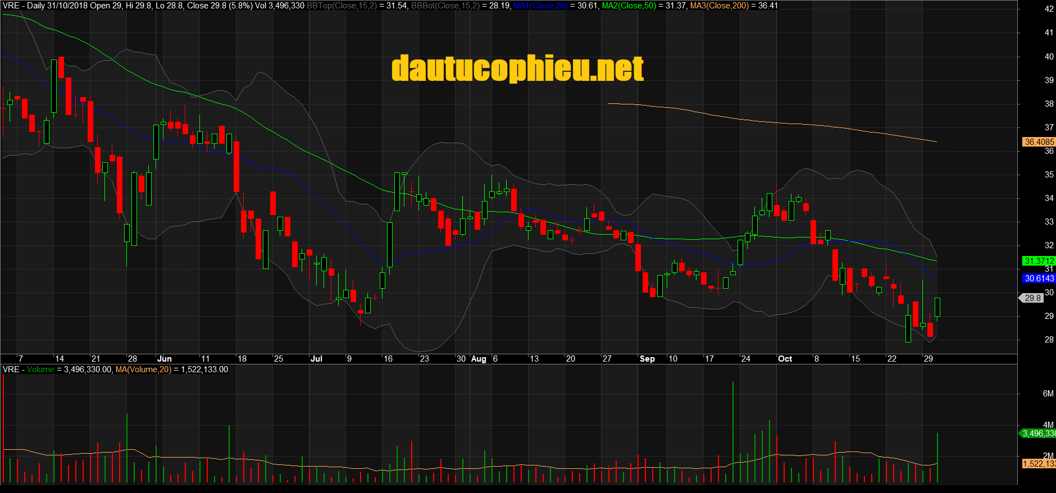Click 42 on the price axis
This screenshot has width=1056, height=493.
point(1049,9)
